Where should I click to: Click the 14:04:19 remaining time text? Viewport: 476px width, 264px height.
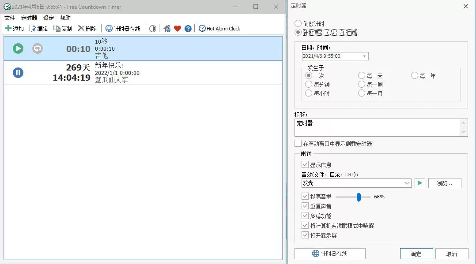pyautogui.click(x=72, y=78)
